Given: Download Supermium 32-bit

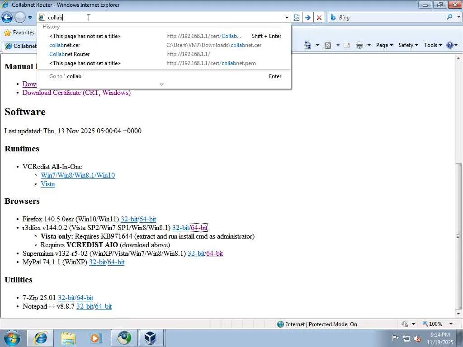Looking at the screenshot, I should coord(196,253).
